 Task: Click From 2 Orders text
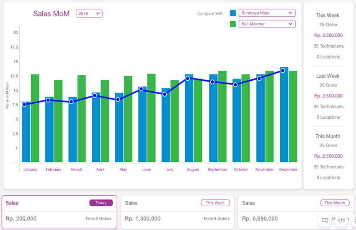pos(98,219)
